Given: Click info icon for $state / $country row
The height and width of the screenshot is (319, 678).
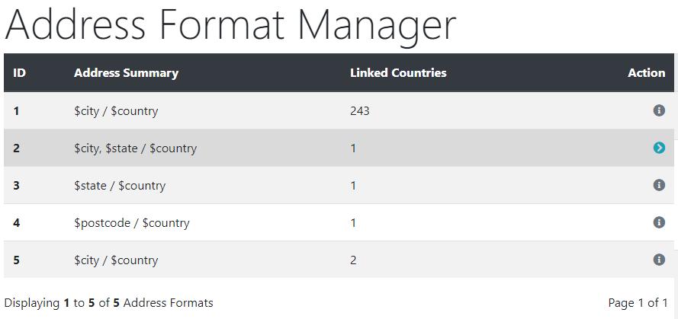Looking at the screenshot, I should point(658,185).
